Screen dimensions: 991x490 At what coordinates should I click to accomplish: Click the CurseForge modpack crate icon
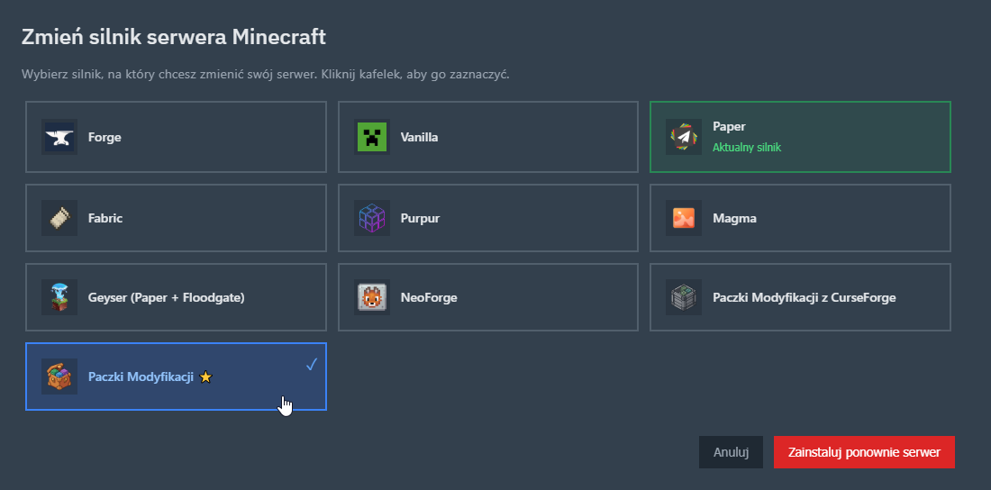(684, 297)
